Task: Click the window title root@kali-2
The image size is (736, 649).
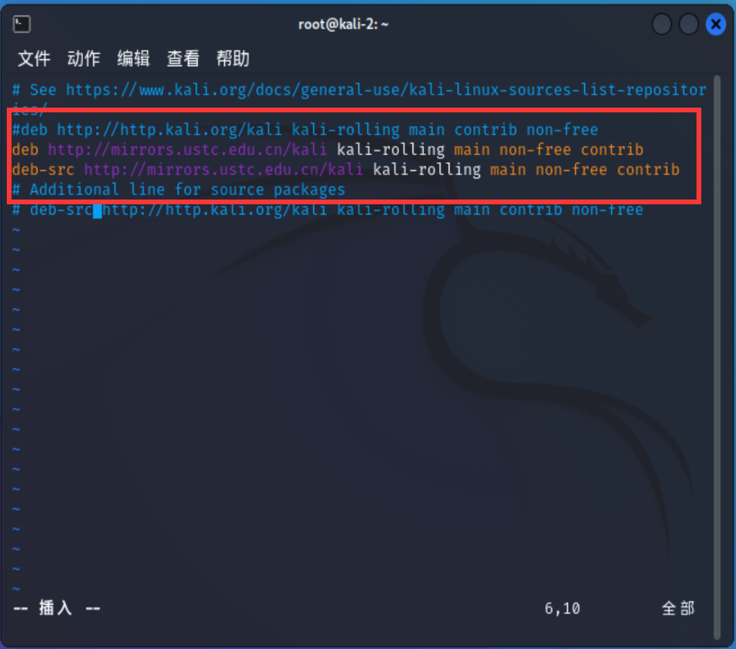Action: click(x=344, y=24)
